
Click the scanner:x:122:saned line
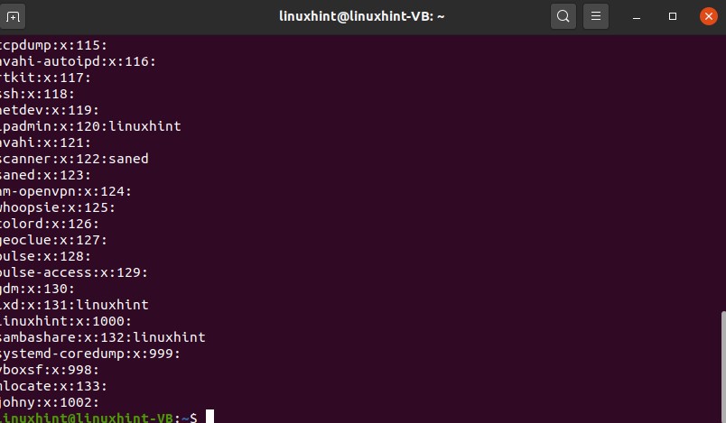[x=75, y=159]
